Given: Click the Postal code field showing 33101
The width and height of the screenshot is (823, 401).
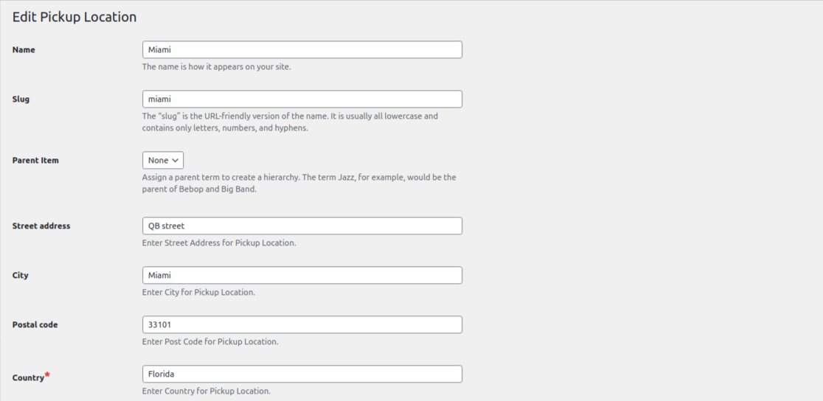Looking at the screenshot, I should click(x=302, y=324).
